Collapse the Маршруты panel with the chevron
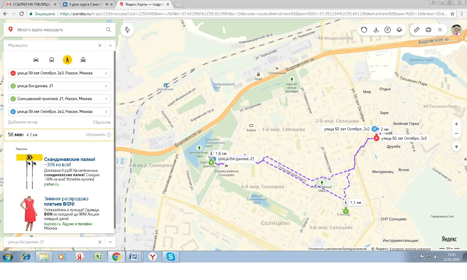Screen dimensions: 467x280 pos(110,45)
